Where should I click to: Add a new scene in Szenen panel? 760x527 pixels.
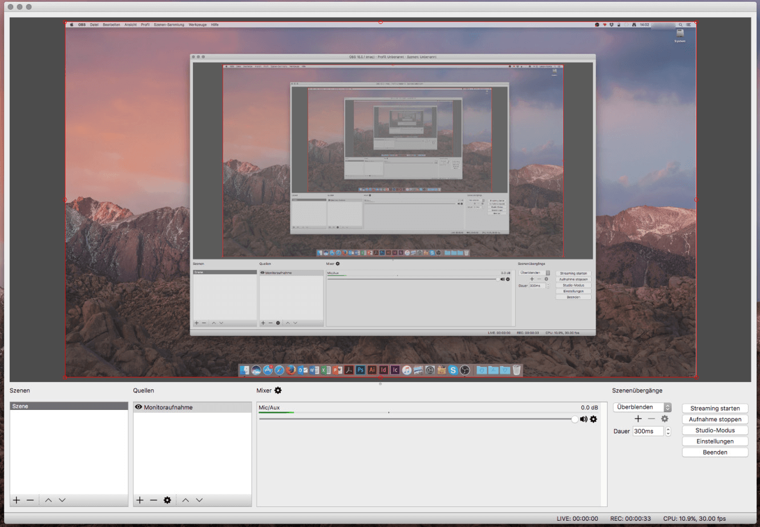[x=17, y=500]
